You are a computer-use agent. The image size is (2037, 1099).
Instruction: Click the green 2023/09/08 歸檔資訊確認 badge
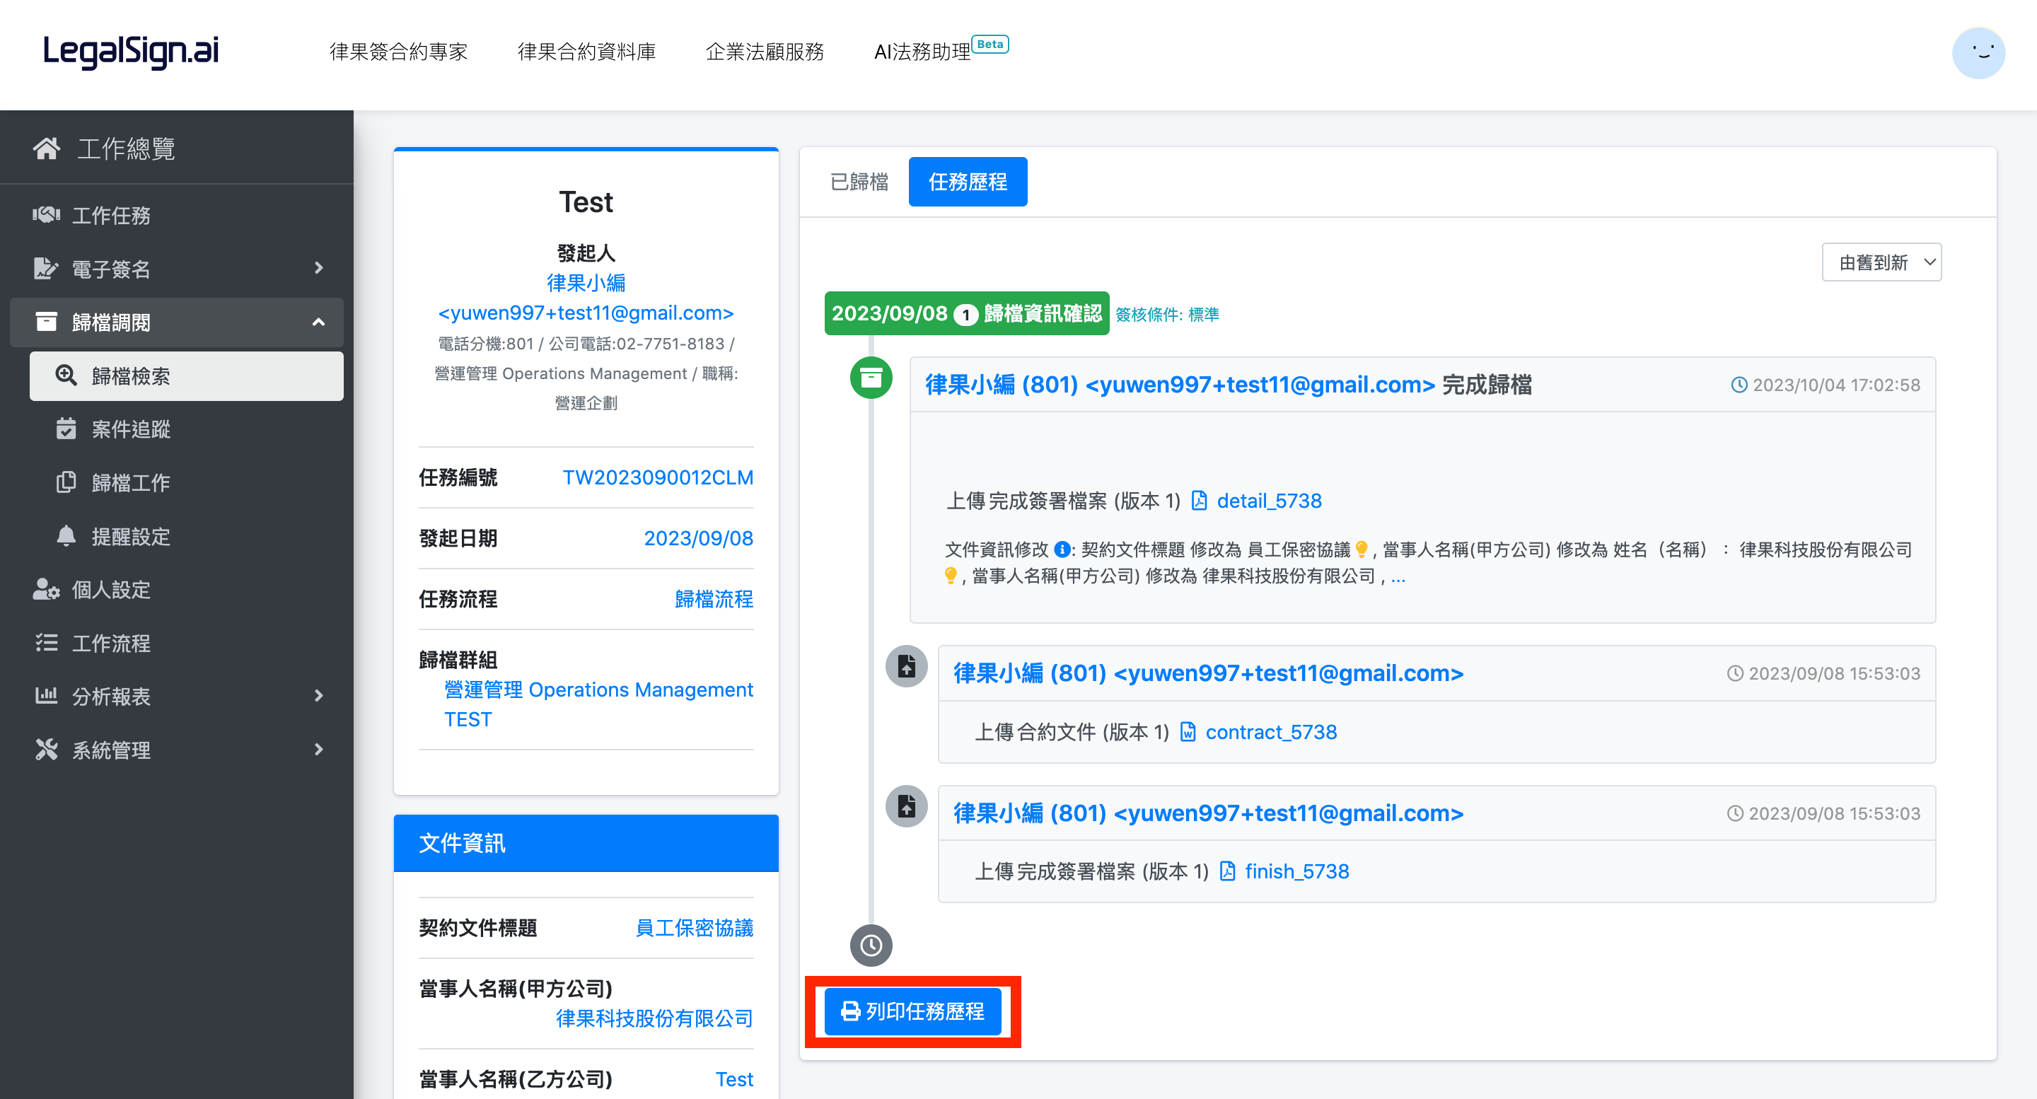[966, 313]
